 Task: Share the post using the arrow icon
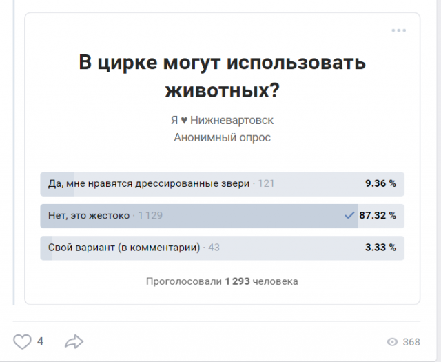(x=74, y=341)
